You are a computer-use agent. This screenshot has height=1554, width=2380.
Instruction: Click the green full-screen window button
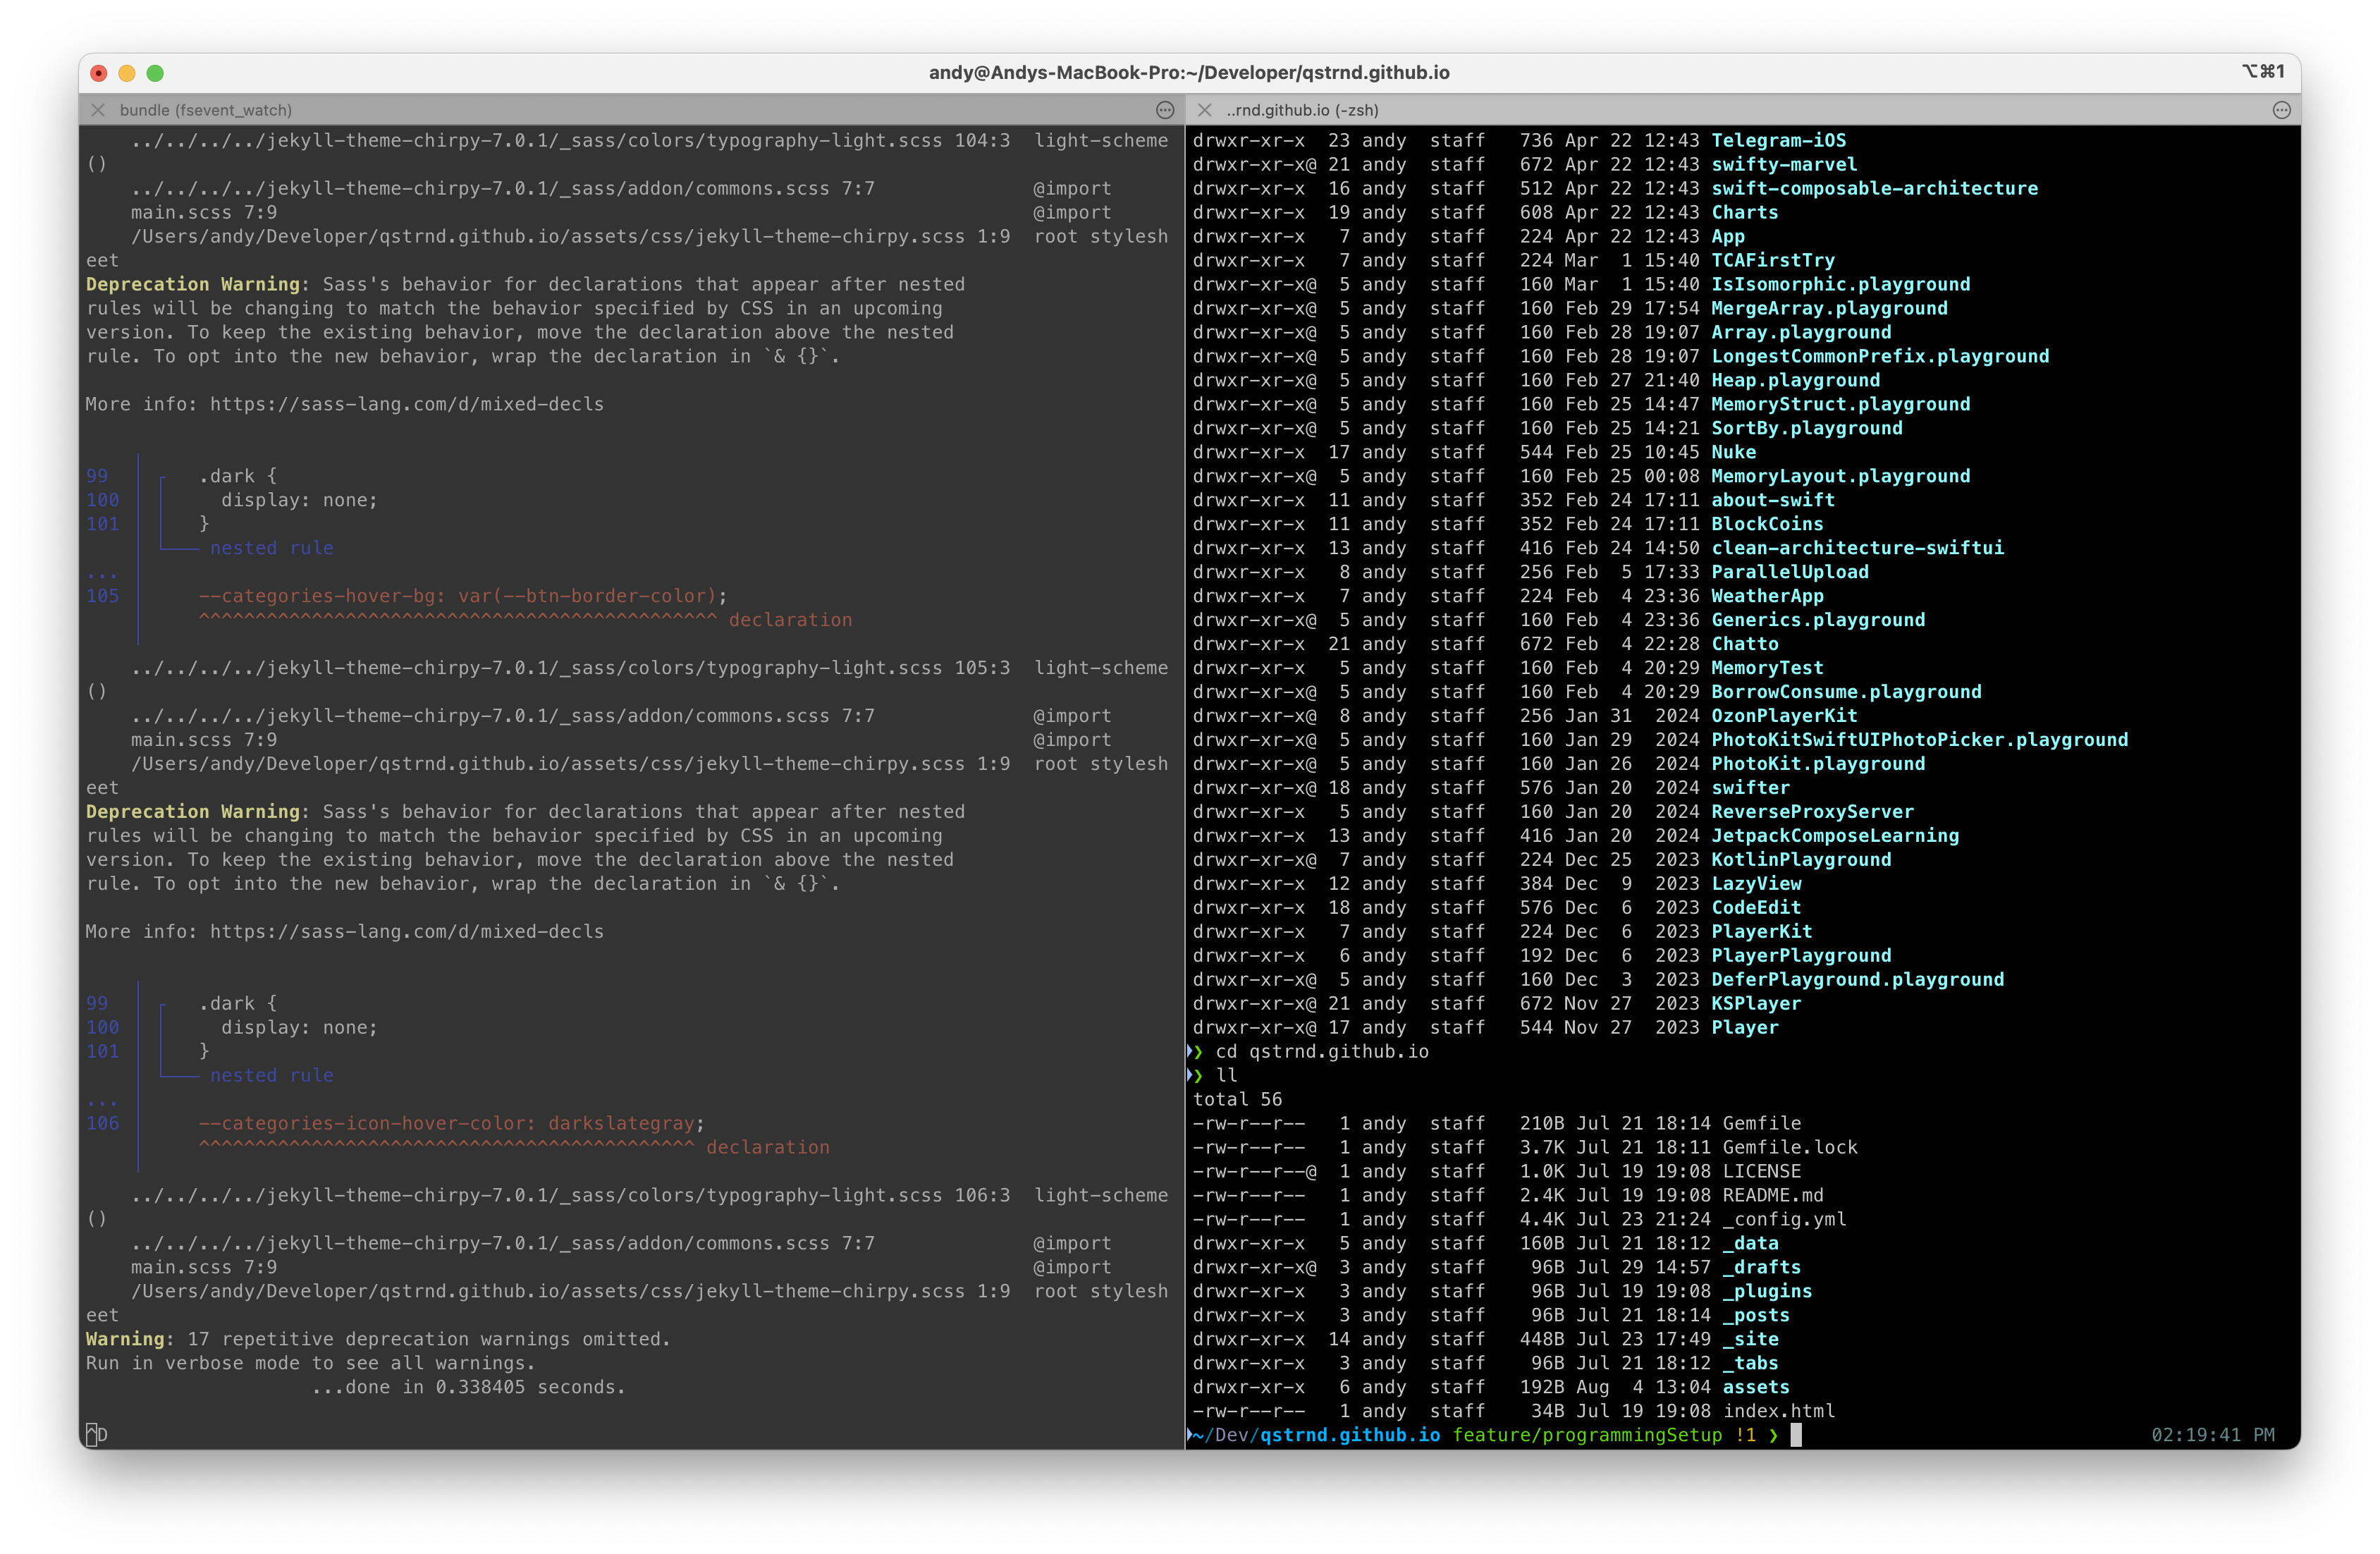point(155,73)
